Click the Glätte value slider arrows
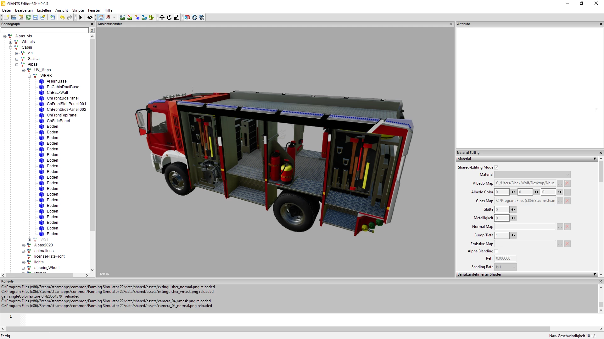This screenshot has height=339, width=604. (513, 209)
